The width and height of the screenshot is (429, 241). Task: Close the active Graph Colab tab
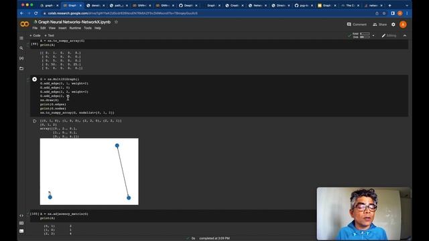[x=80, y=5]
